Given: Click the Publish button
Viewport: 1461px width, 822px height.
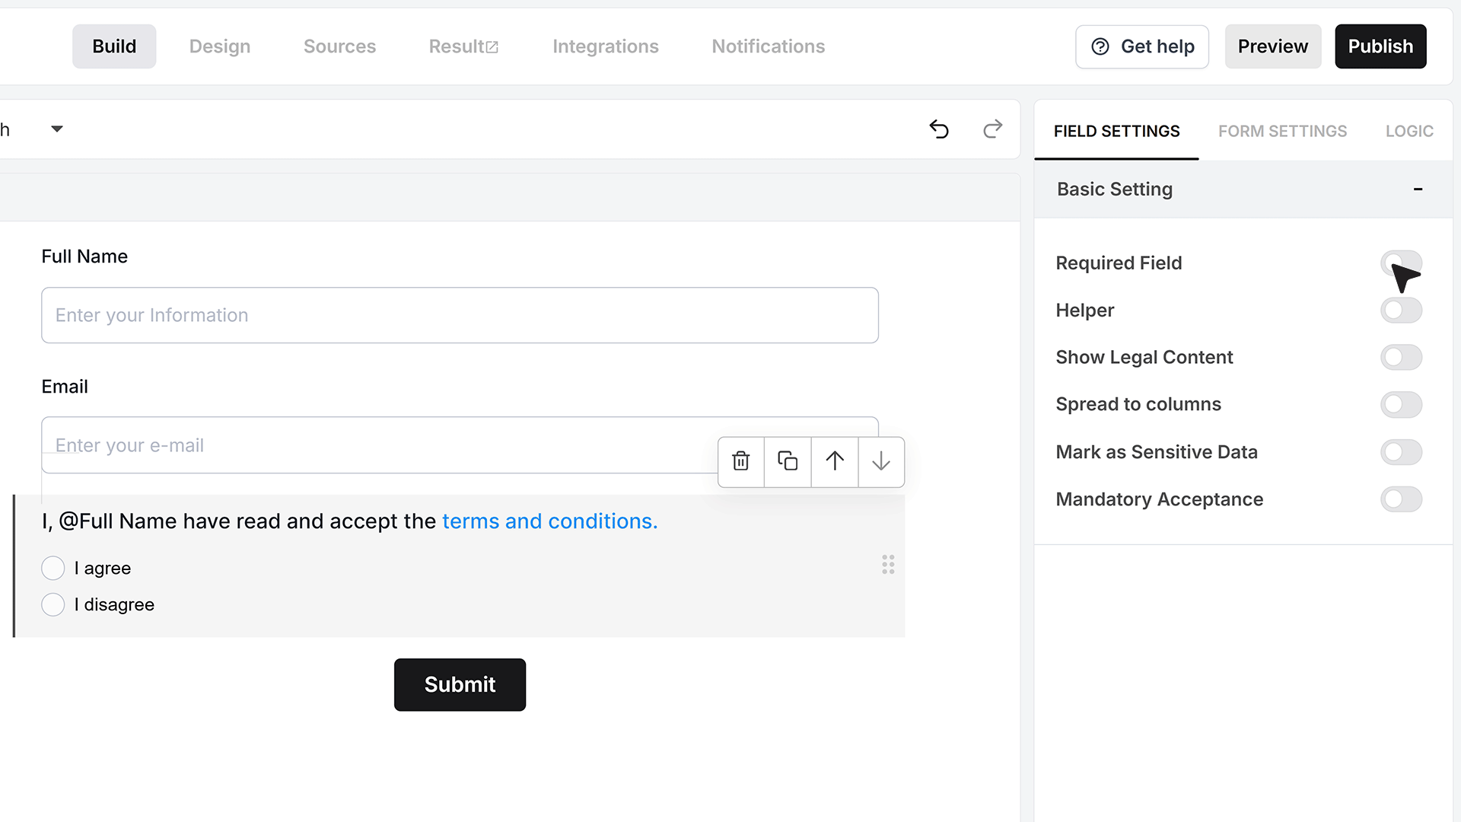Looking at the screenshot, I should pyautogui.click(x=1380, y=46).
